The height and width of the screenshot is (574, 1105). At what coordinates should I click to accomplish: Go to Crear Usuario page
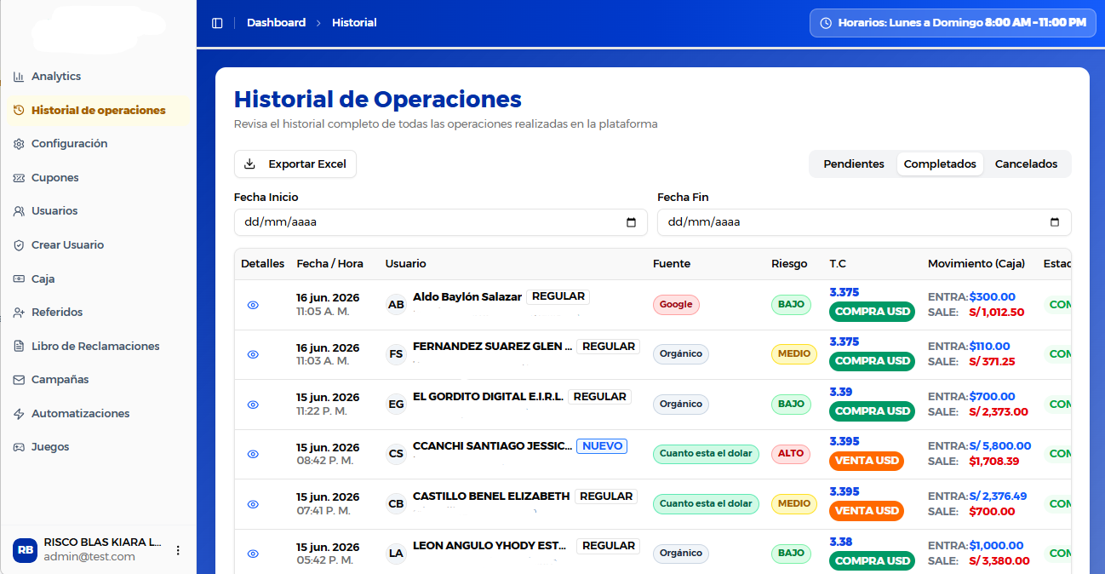98,245
